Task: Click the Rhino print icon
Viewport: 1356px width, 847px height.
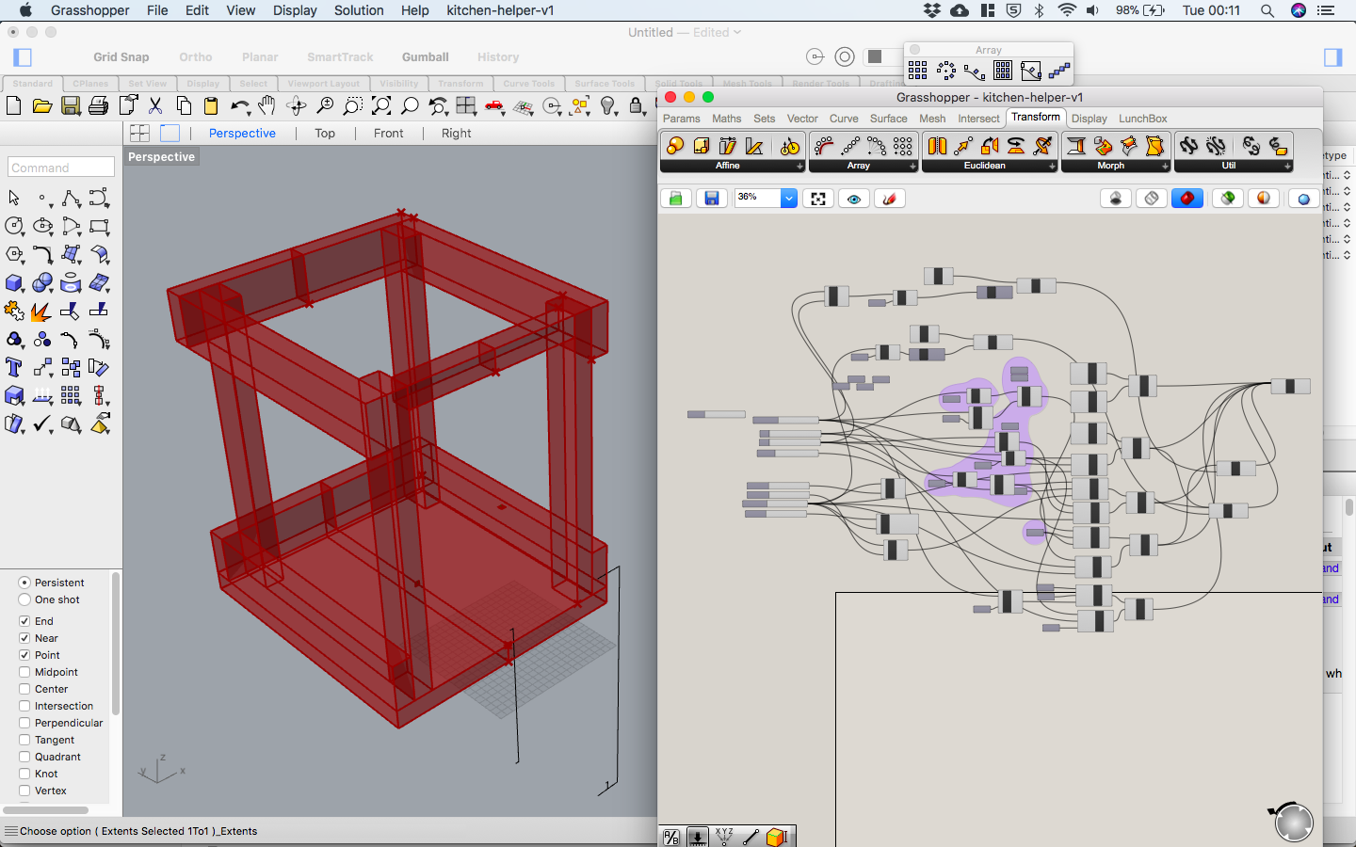Action: pyautogui.click(x=99, y=105)
